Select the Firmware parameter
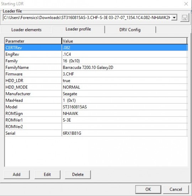Screen dimensions: 192x196 33,74
